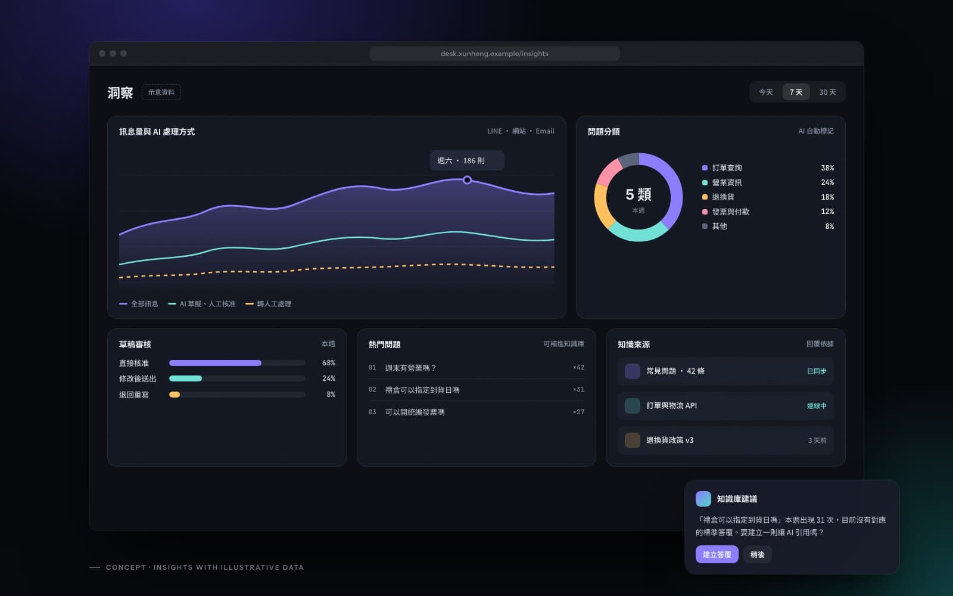Click the 退回重寫 progress bar
Image resolution: width=953 pixels, height=596 pixels.
click(x=237, y=395)
